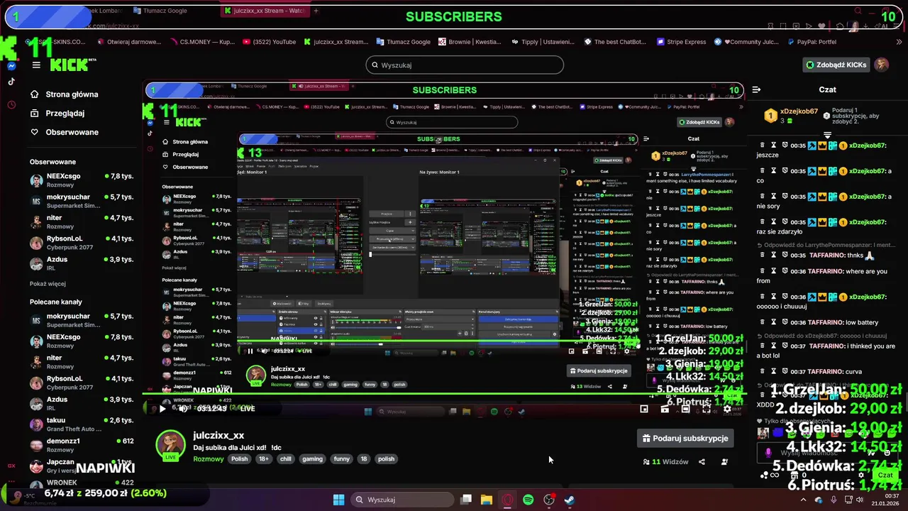The height and width of the screenshot is (511, 908).
Task: Open takuu channel in Polecane kanały
Action: pos(82,424)
